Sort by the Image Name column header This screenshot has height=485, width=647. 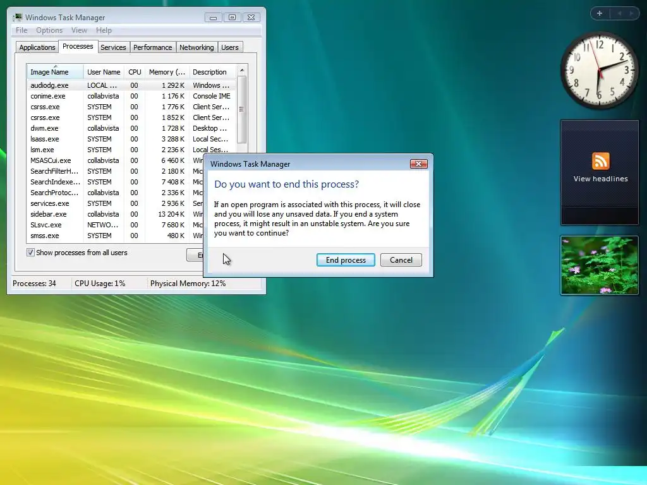56,72
